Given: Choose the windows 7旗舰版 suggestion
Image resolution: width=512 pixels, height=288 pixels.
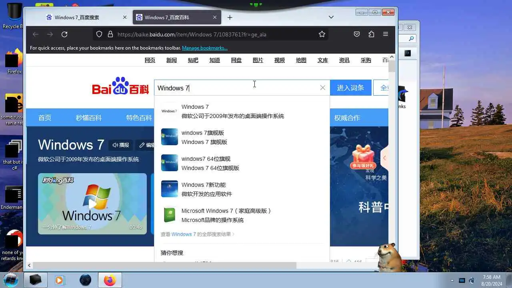Looking at the screenshot, I should [x=242, y=137].
